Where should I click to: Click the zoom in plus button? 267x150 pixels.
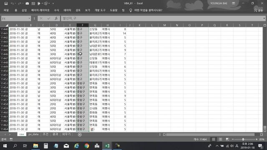tap(257, 139)
